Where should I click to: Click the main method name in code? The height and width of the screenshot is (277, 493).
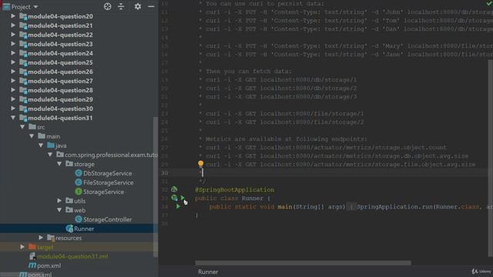tap(284, 207)
